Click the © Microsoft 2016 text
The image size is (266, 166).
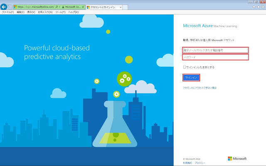192,159
